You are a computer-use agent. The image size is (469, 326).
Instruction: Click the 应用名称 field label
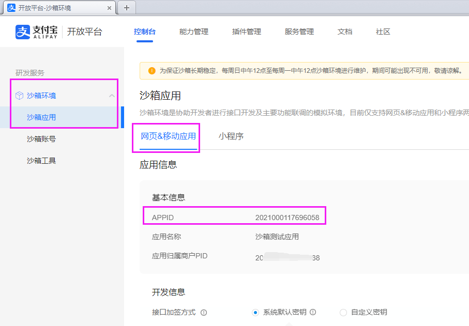point(167,237)
